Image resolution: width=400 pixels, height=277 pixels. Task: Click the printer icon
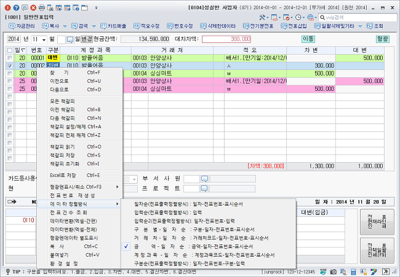click(42, 8)
